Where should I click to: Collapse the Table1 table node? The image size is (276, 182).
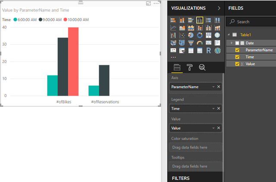coord(229,35)
